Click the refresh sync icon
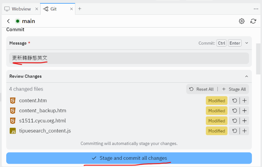 point(253,21)
